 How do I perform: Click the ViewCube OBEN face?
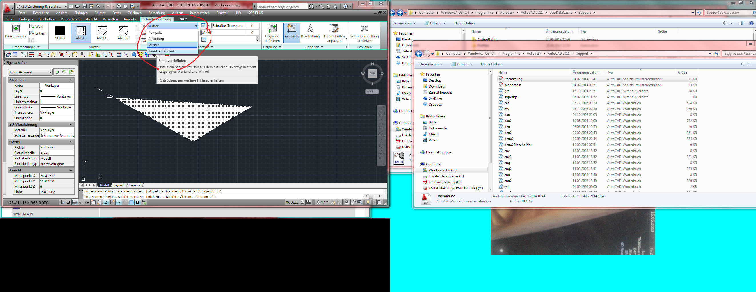[372, 74]
